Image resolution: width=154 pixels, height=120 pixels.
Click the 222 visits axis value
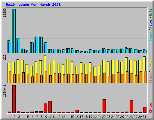[5, 57]
